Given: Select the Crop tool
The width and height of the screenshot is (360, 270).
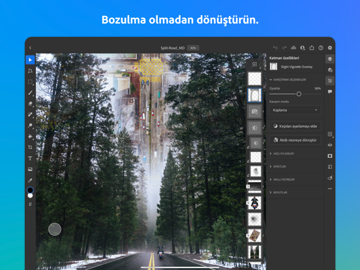Looking at the screenshot, I should pyautogui.click(x=30, y=147).
